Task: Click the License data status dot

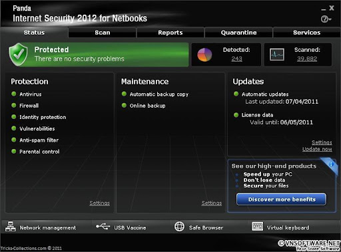Action: (x=236, y=115)
